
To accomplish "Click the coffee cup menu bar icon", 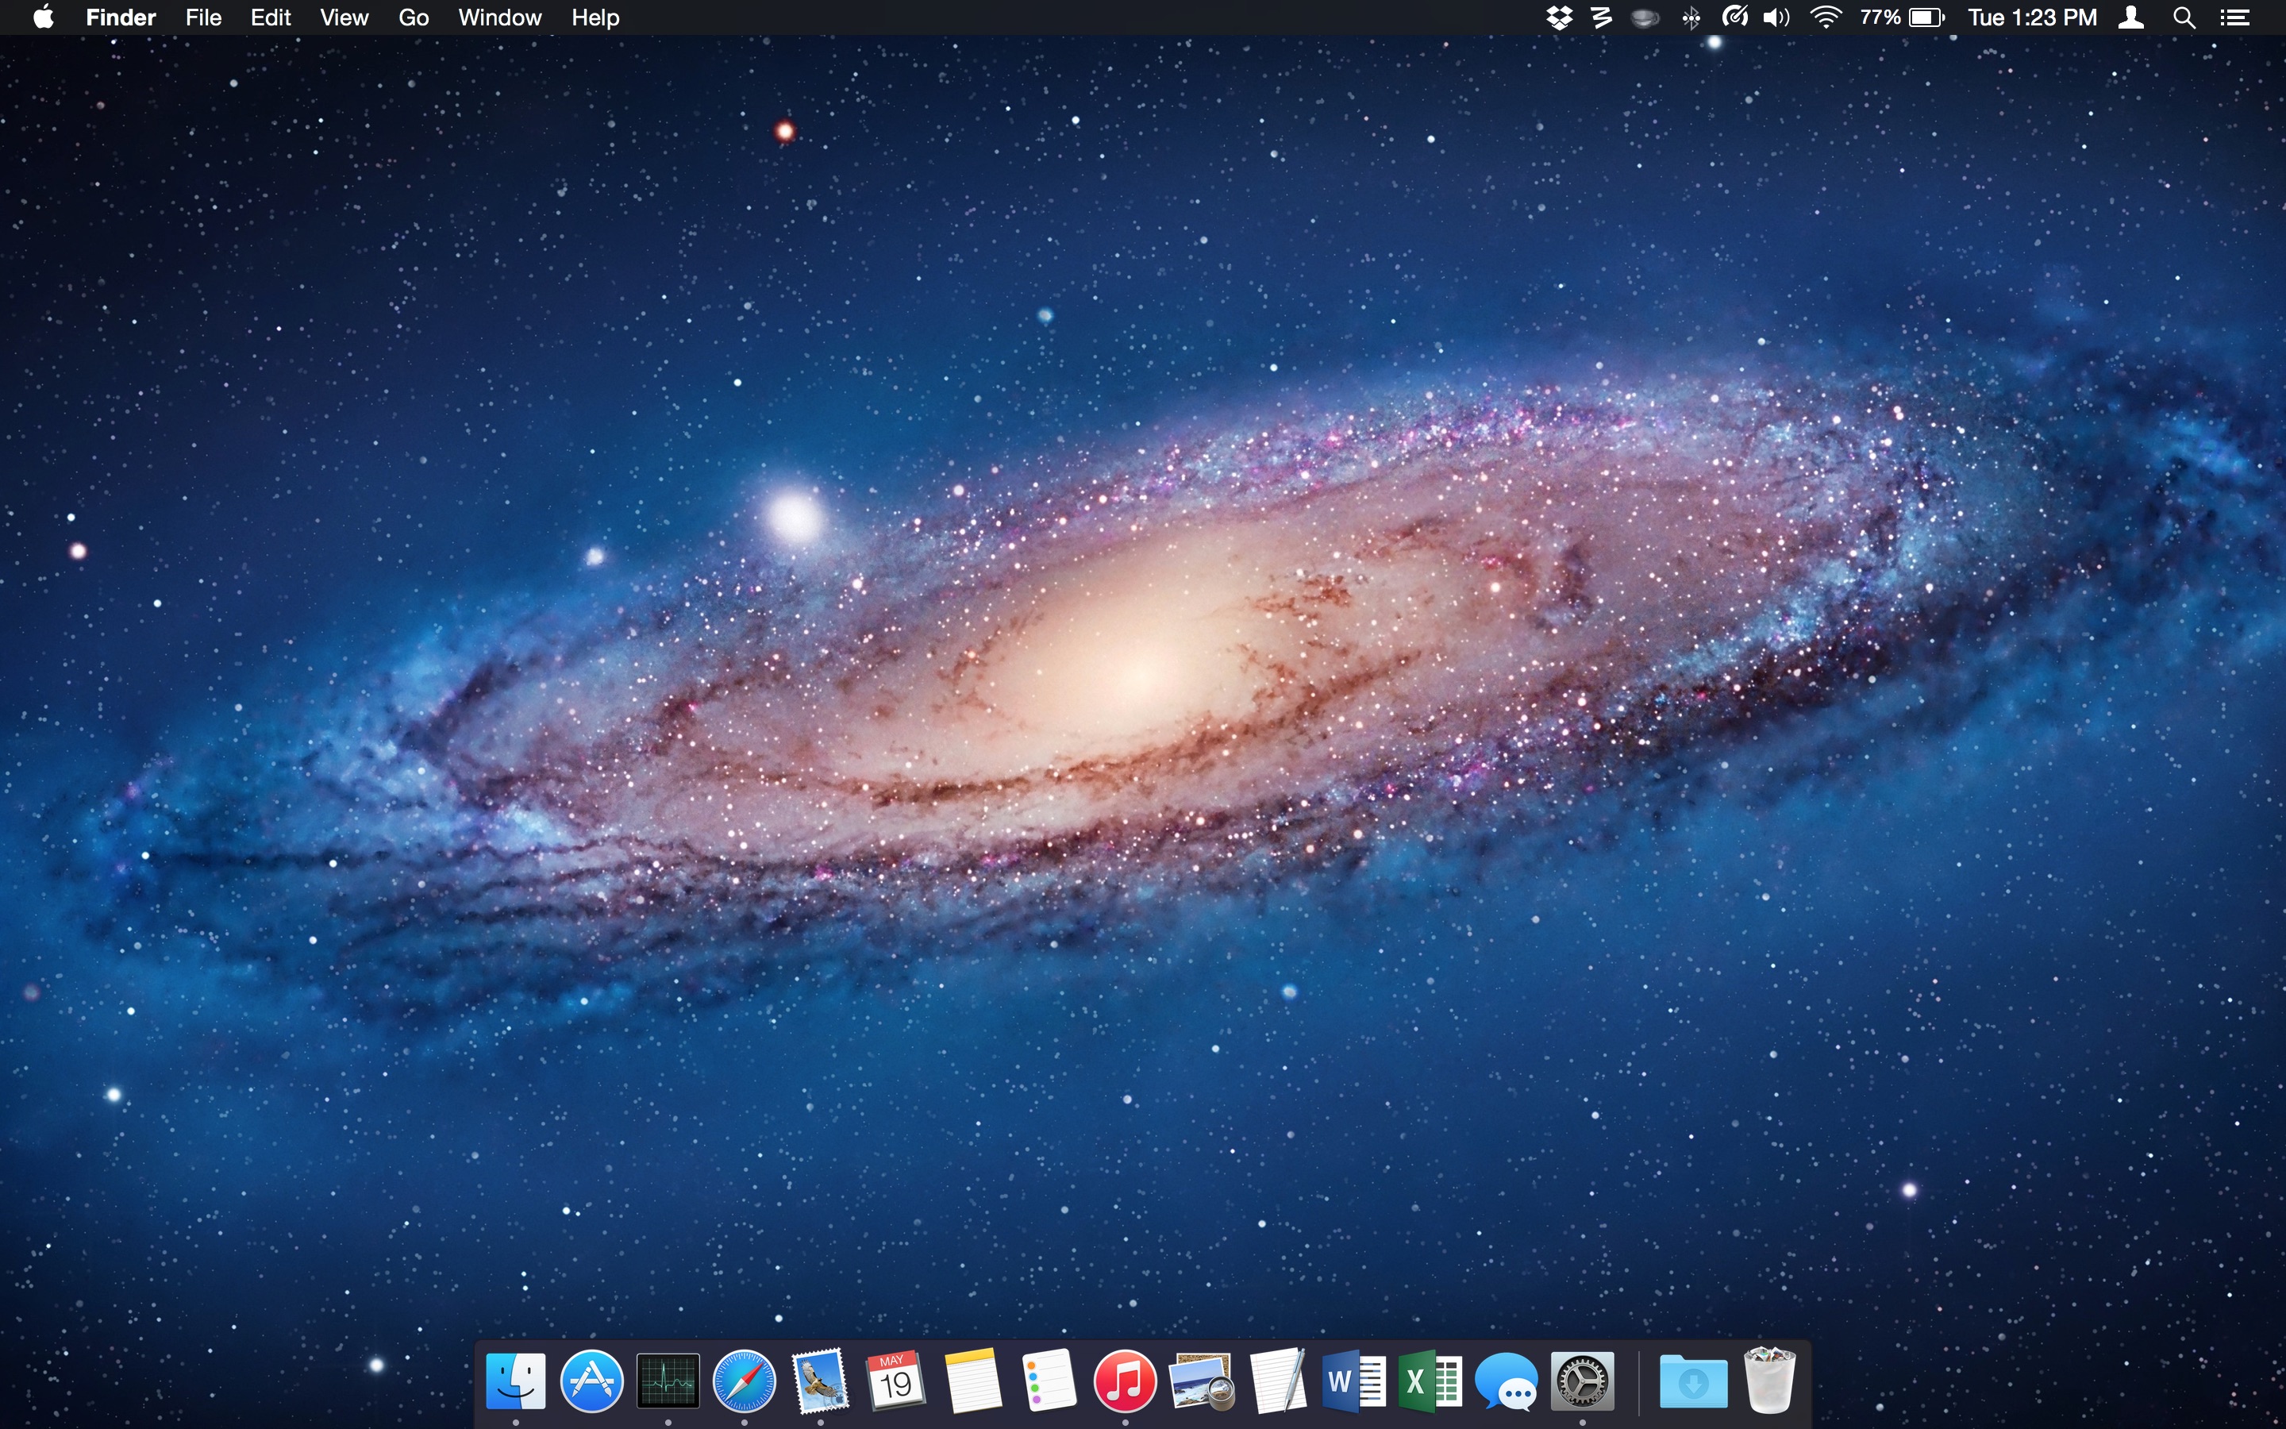I will click(x=1645, y=17).
